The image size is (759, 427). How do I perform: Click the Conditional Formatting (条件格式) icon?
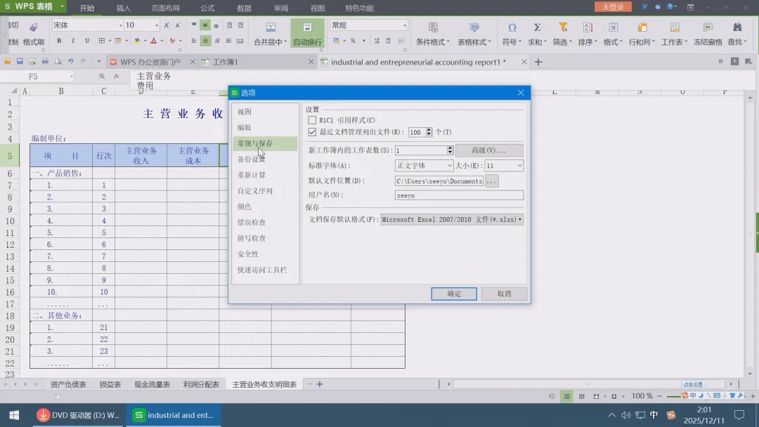point(433,27)
